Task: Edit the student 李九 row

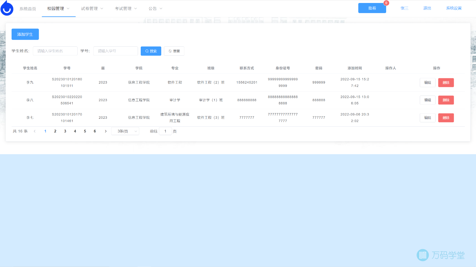Action: pyautogui.click(x=428, y=83)
